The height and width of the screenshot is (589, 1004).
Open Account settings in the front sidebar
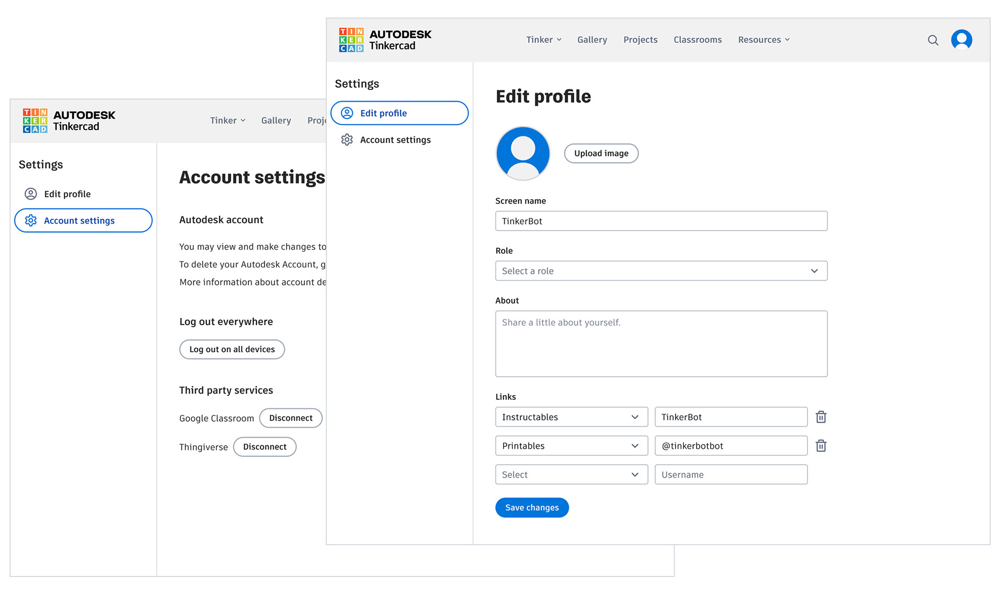(x=395, y=140)
